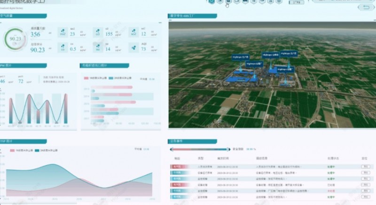
Task: Click the 90.23 circular score gauge
Action: point(16,38)
